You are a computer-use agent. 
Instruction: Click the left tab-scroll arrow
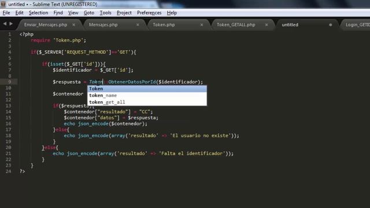tap(5, 24)
